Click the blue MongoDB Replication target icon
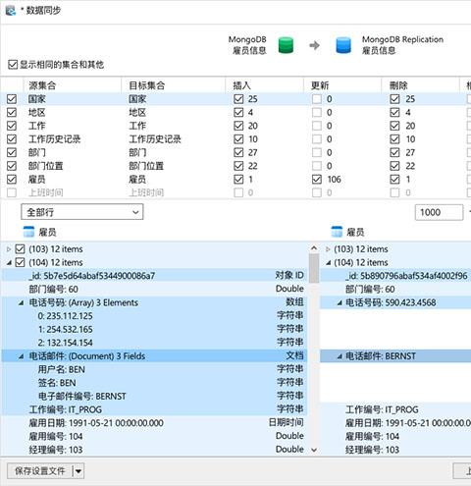 (343, 45)
